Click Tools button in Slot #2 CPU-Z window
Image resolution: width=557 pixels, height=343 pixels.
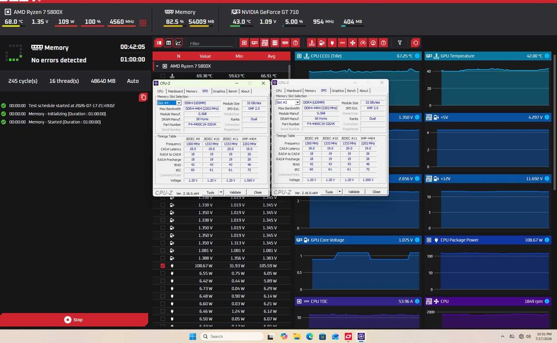329,192
